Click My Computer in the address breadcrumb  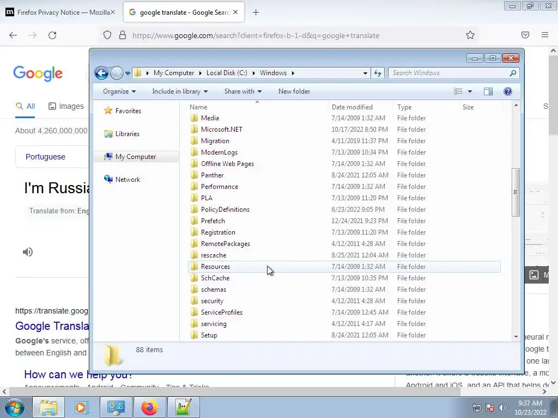tap(174, 73)
